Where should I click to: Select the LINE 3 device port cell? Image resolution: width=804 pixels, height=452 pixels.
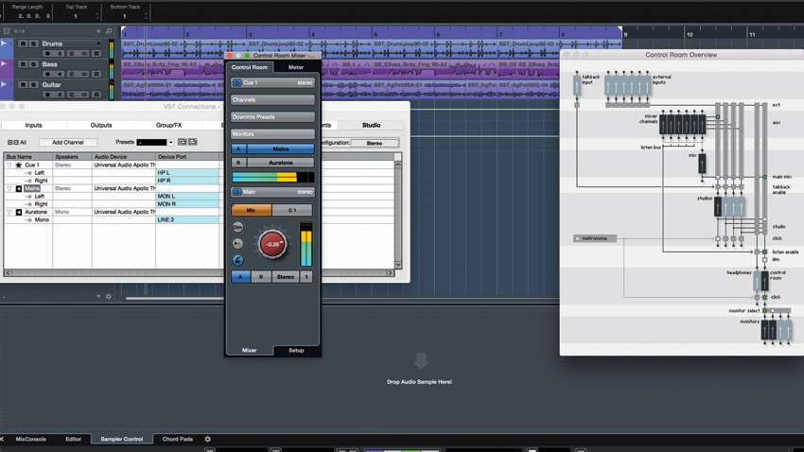[x=187, y=219]
